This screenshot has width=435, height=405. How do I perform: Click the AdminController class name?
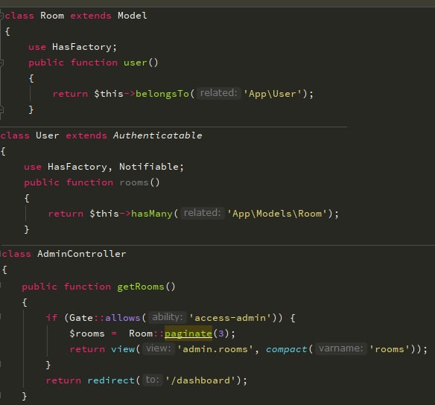tap(82, 254)
